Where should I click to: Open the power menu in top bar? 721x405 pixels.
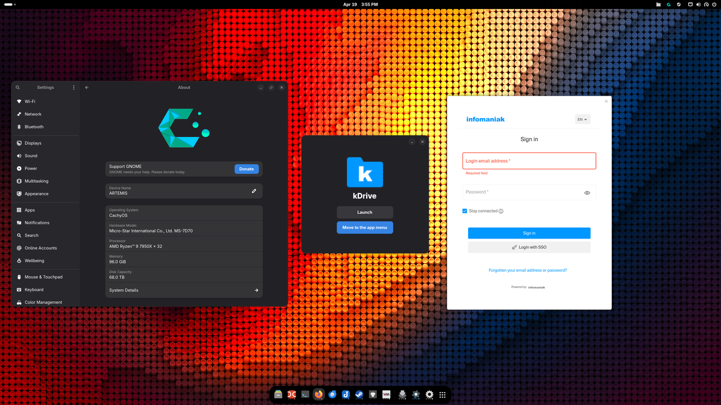click(714, 4)
